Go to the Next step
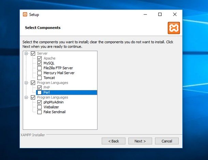This screenshot has height=160, width=208. [x=140, y=141]
